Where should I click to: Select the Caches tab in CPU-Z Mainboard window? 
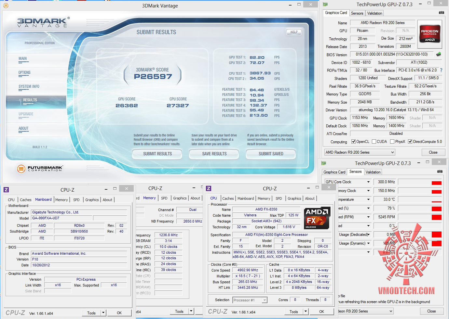coord(25,200)
